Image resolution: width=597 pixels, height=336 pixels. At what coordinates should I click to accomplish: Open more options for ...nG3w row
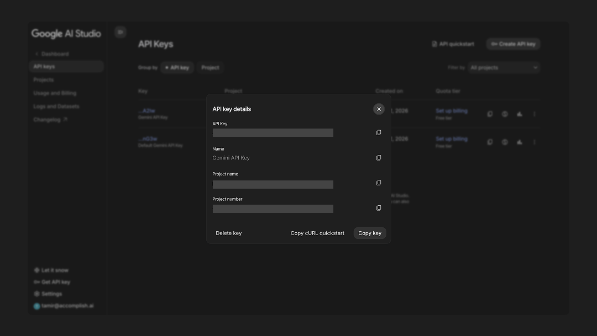(535, 142)
